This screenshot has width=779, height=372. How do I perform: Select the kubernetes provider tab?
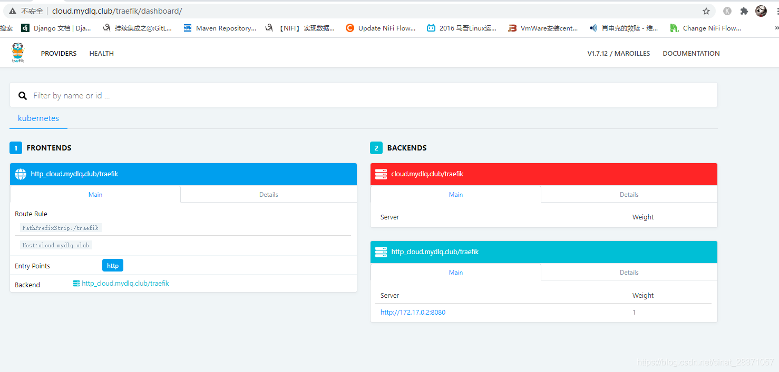[x=38, y=118]
